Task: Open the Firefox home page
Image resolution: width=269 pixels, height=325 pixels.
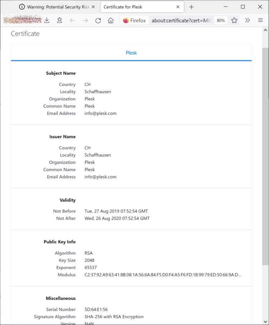Action: click(111, 20)
